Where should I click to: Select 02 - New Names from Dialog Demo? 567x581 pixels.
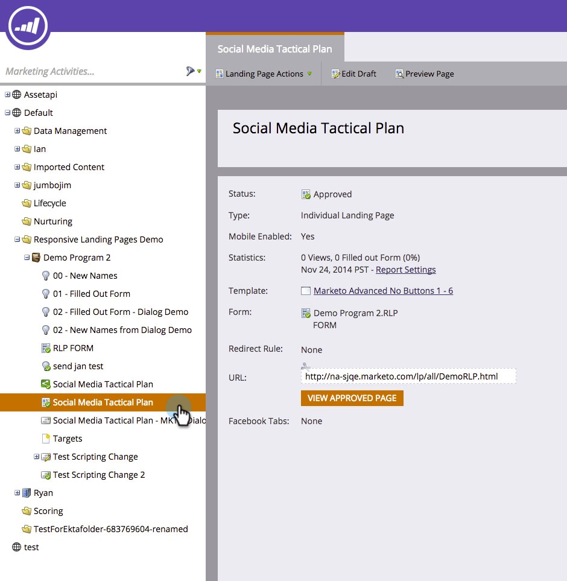[x=122, y=330]
